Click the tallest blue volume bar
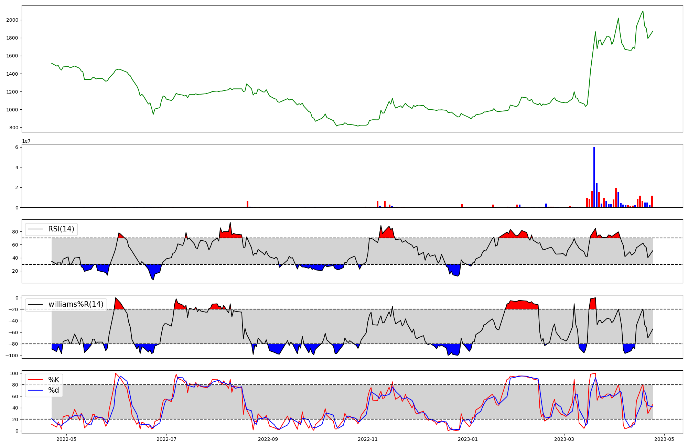 click(594, 177)
